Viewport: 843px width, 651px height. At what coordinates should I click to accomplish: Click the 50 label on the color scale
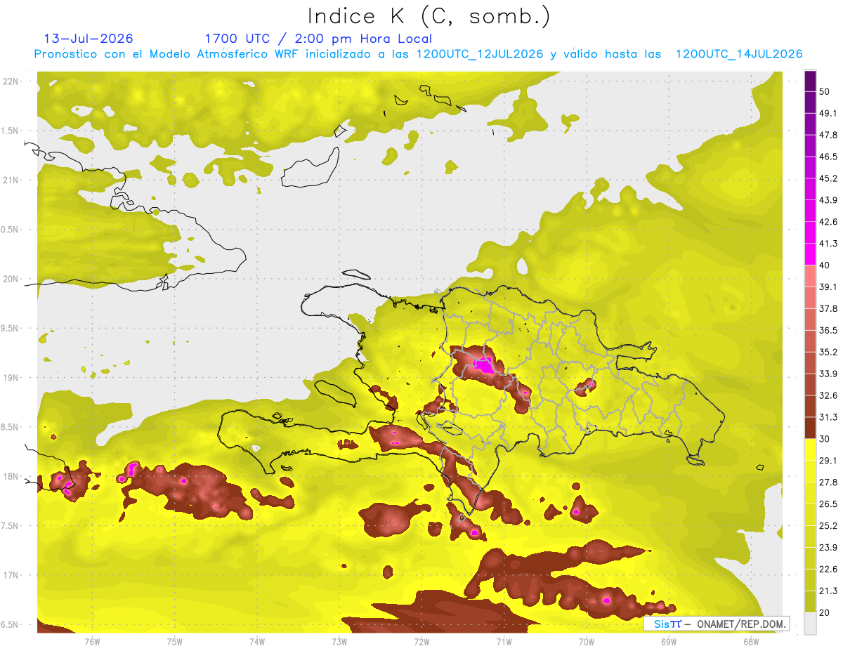tap(825, 92)
